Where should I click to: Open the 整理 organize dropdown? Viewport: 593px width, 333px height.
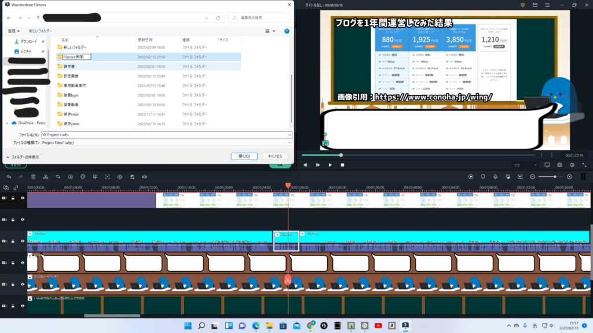pyautogui.click(x=14, y=31)
